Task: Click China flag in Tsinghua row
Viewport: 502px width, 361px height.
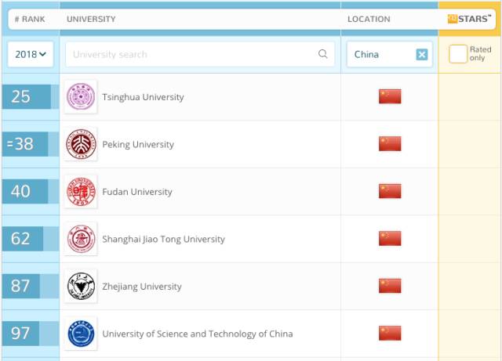Action: pos(390,96)
